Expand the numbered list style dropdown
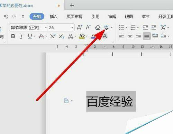The image size is (173, 134). 138,28
